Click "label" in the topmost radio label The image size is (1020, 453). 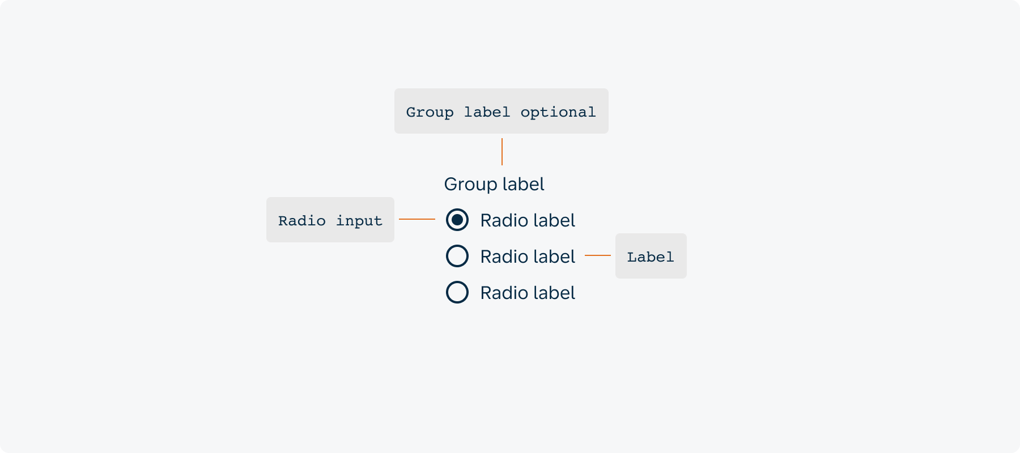tap(551, 220)
